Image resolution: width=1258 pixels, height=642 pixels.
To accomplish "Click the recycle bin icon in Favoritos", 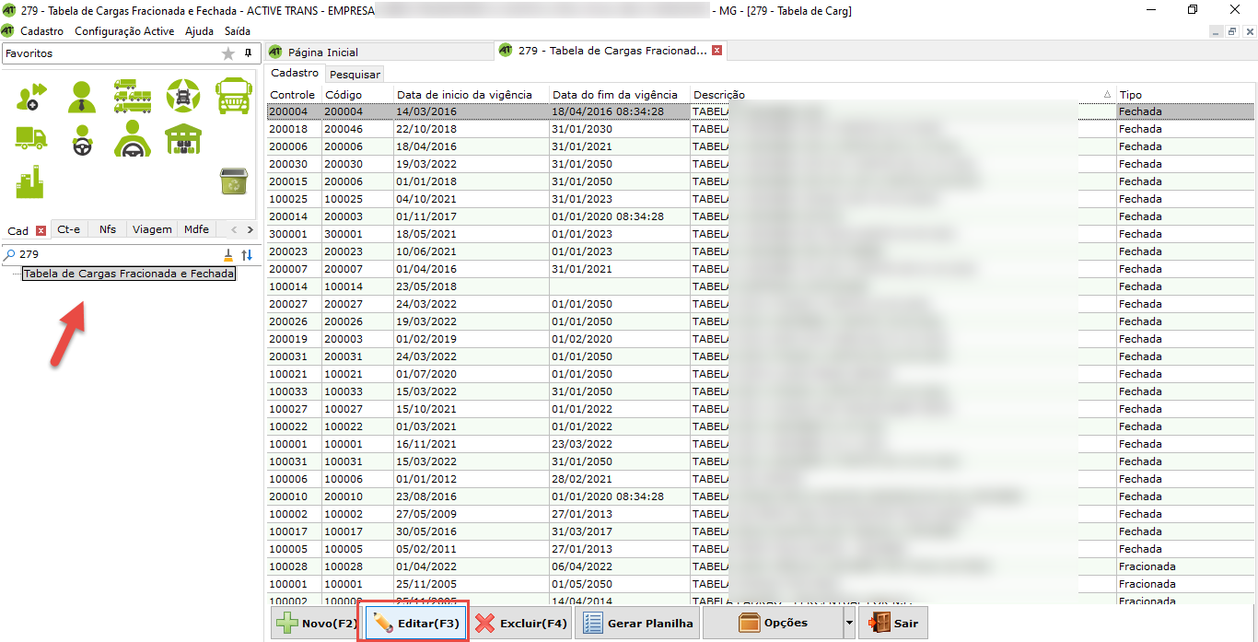I will [233, 181].
